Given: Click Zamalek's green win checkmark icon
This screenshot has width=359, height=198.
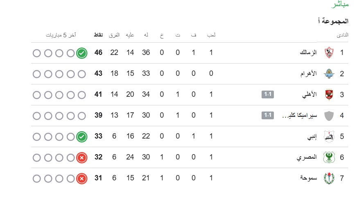Looking at the screenshot, I should [82, 53].
